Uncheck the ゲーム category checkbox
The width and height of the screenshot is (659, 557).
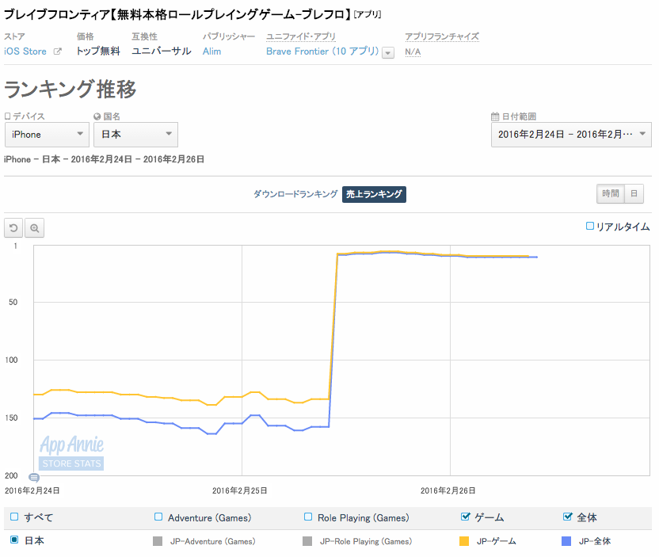465,517
